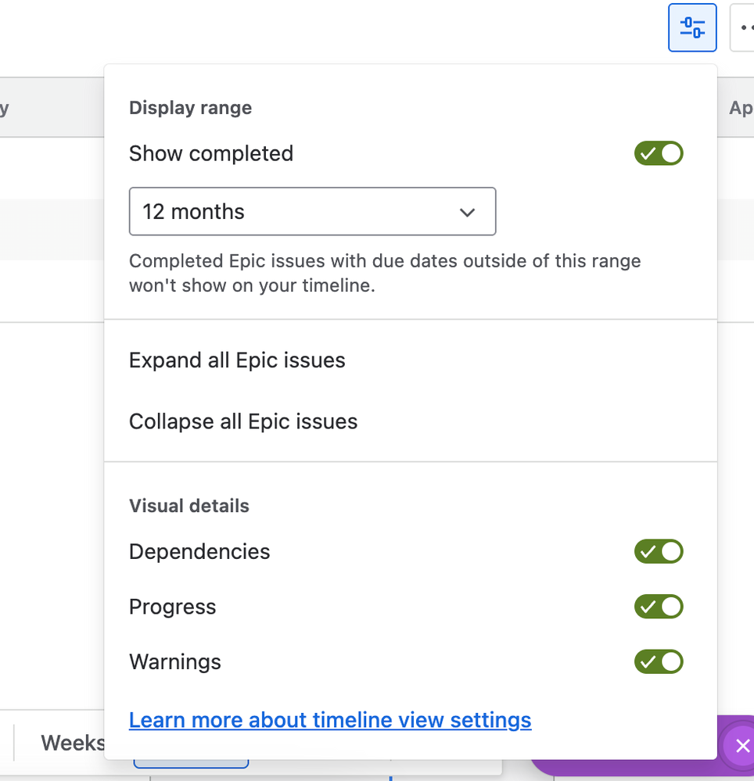Viewport: 754px width, 781px height.
Task: Click inside the settings panel header Display range
Action: 190,107
